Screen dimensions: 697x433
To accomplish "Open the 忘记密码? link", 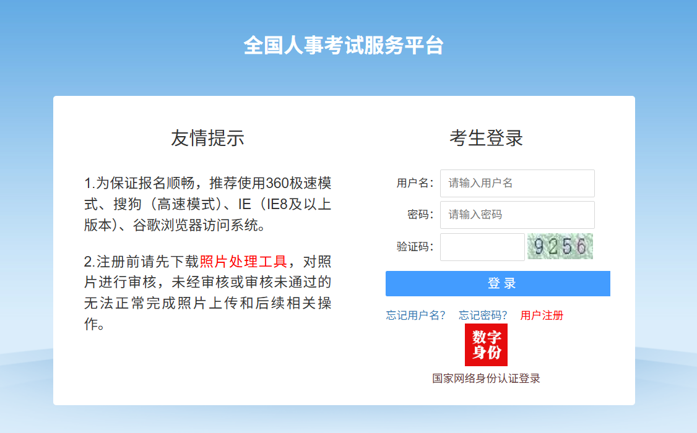I will pos(483,315).
